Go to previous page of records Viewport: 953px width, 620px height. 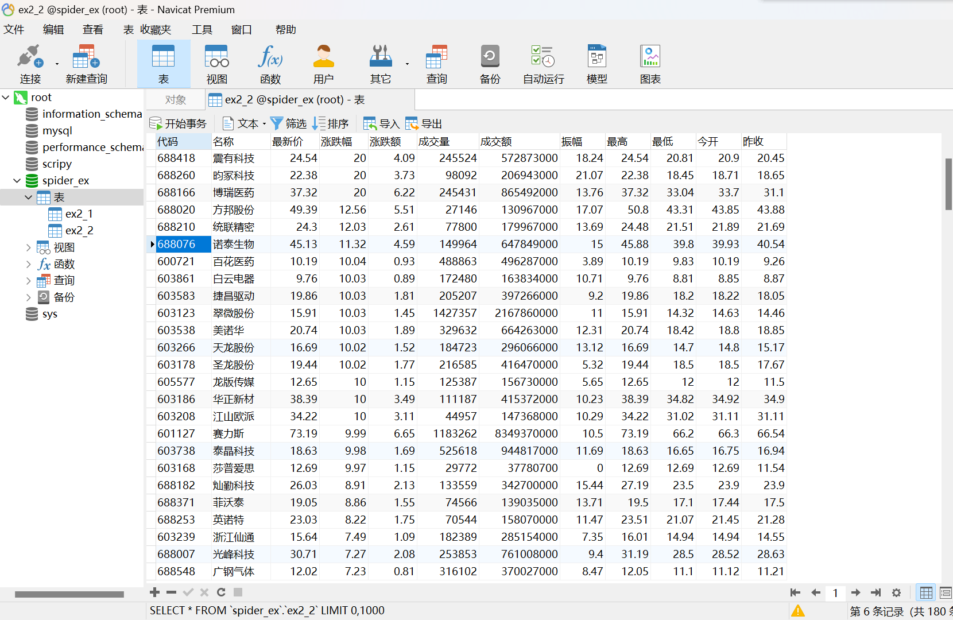click(816, 592)
